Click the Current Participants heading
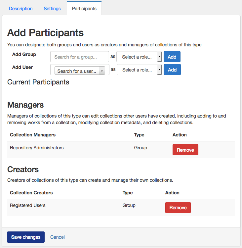The image size is (242, 248). [x=38, y=82]
